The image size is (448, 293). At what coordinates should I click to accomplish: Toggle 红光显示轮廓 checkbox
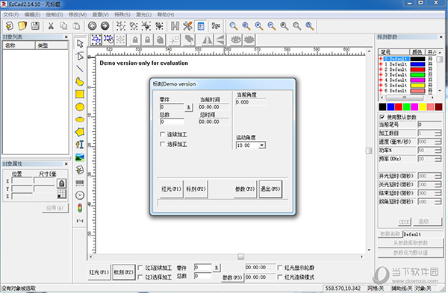coord(280,268)
